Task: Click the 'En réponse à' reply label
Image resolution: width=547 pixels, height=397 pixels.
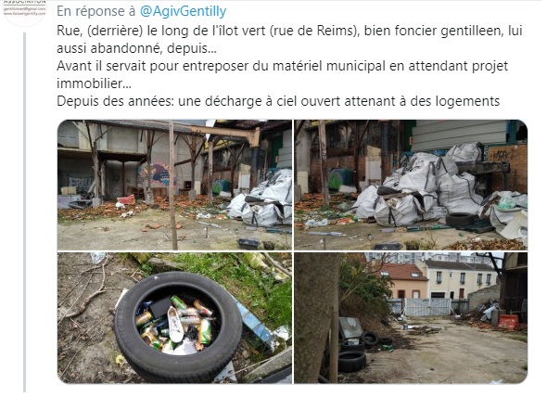Action: click(x=95, y=11)
